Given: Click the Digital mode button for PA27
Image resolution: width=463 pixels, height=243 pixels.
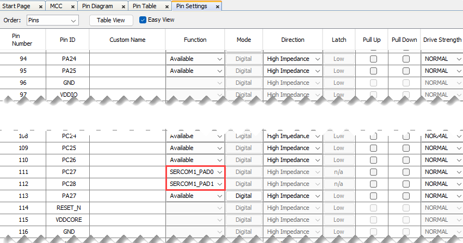Looking at the screenshot, I should click(244, 196).
